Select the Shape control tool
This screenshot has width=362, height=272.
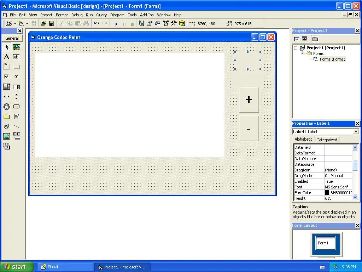point(7,126)
